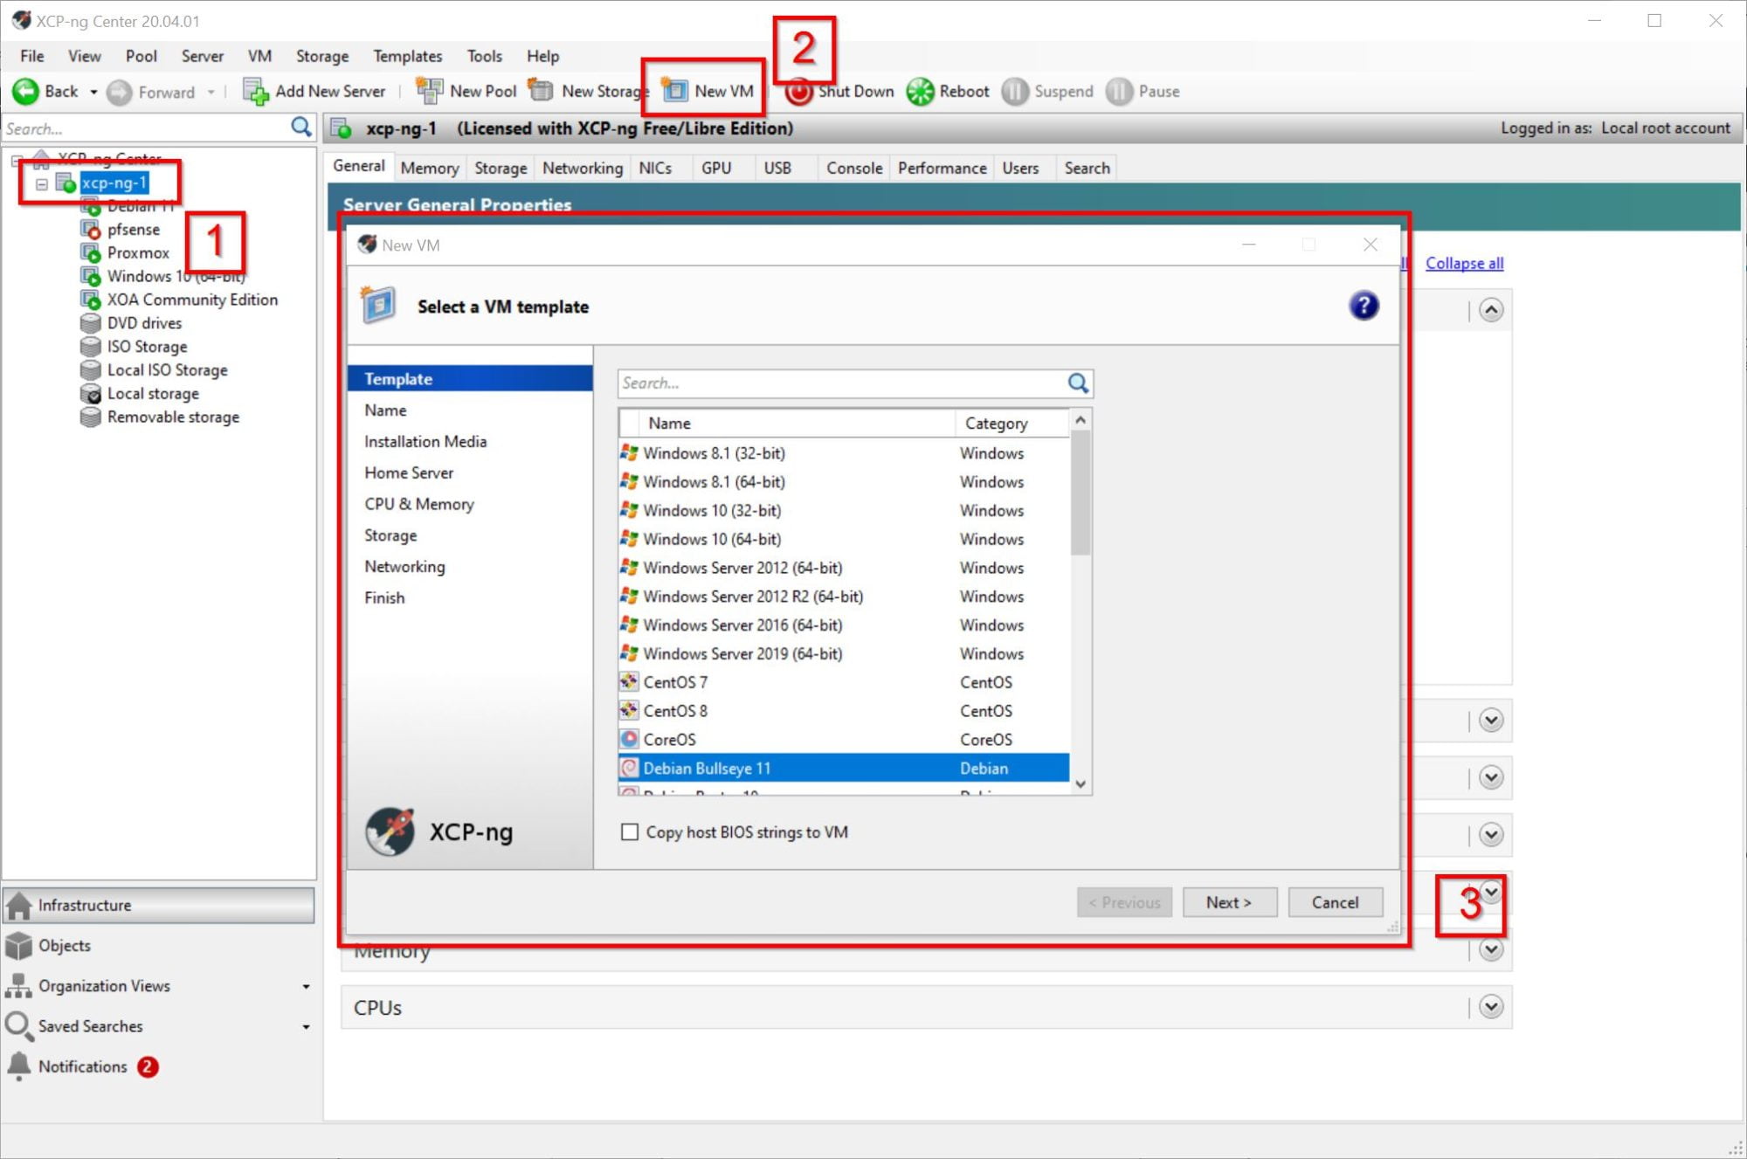Click the New VM toolbar icon
Screen dimensions: 1747x1159
(x=674, y=91)
